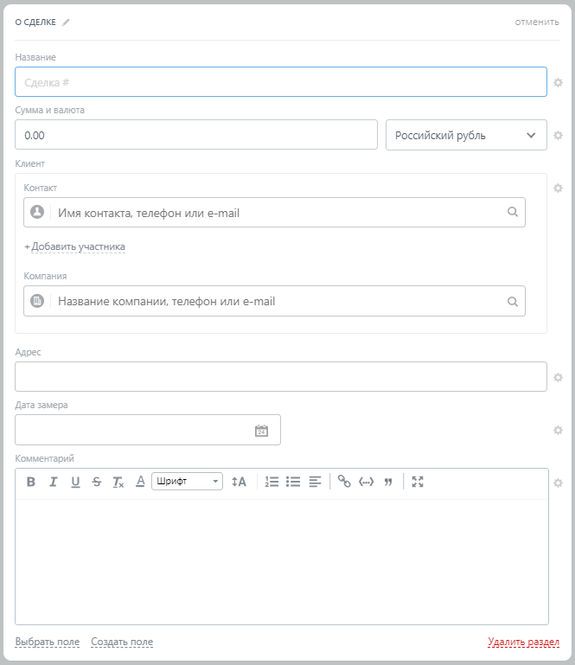Open the Российский рубль currency dropdown
This screenshot has height=665, width=575.
(x=466, y=135)
